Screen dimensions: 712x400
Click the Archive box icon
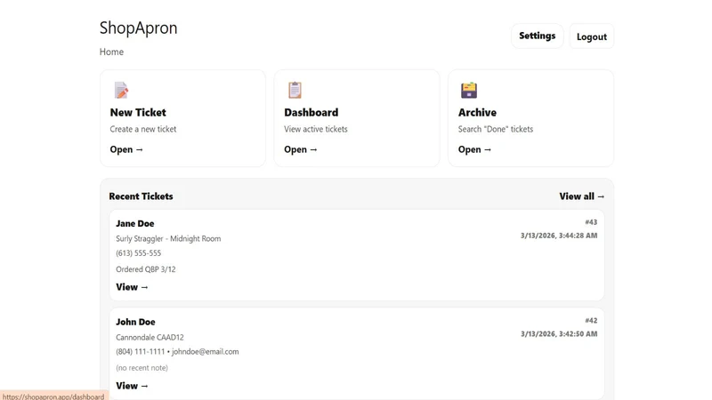point(469,90)
